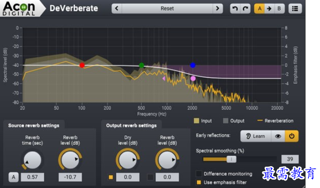320x188 pixels.
Task: Open the Reset preset selector
Action: (x=167, y=8)
